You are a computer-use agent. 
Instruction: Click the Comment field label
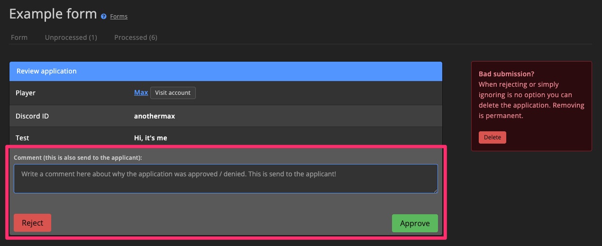tap(78, 157)
